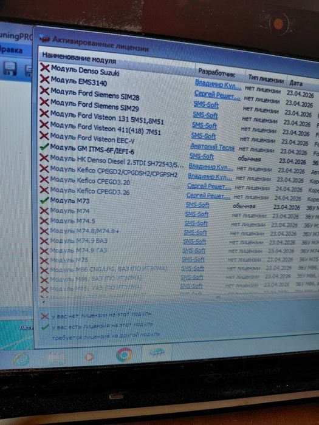Click the red X beside Ford Siemens SIM29

pyautogui.click(x=44, y=102)
